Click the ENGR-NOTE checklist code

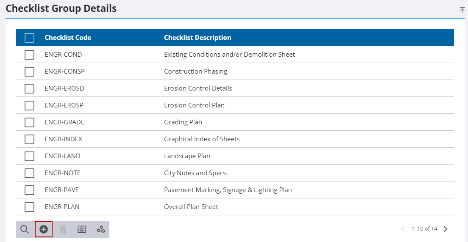(62, 173)
